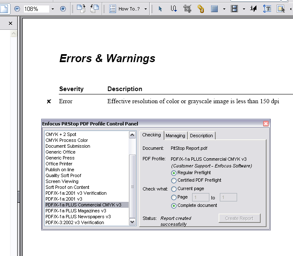Select the Crop tool icon
Viewport: 293px width, 256px height.
point(187,9)
